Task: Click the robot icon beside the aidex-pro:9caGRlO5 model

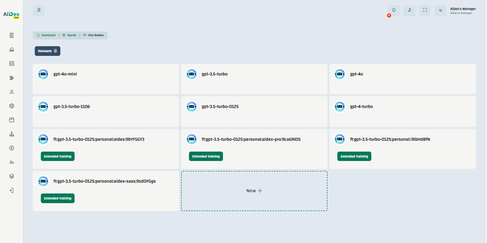Action: 192,139
